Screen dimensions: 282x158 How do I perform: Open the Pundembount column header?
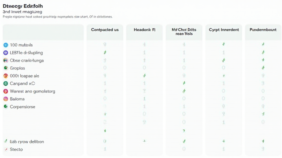click(263, 30)
